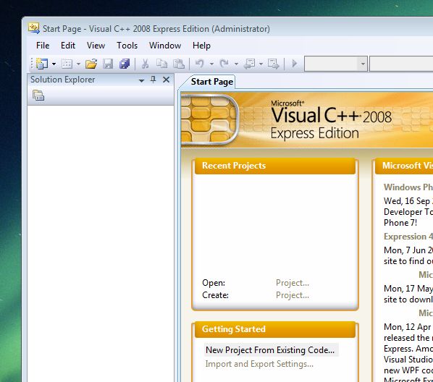Click the Save All icon
The height and width of the screenshot is (382, 433).
pos(125,64)
